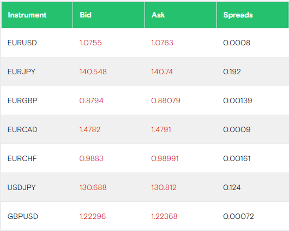Select the EURJPY instrument name

click(21, 72)
